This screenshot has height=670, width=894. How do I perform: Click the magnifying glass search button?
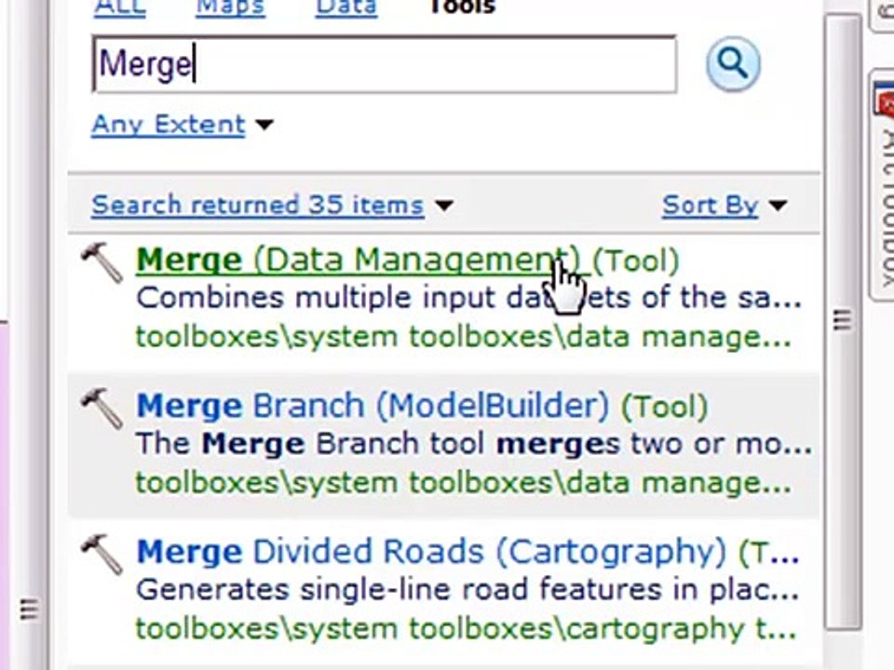point(733,64)
